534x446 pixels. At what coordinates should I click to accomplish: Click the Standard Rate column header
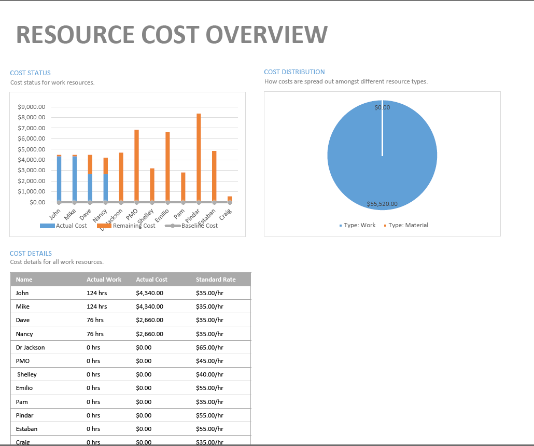click(216, 280)
